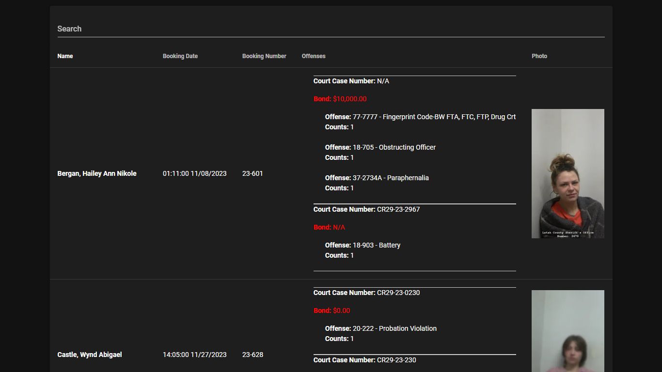Click booking number 23-628

pyautogui.click(x=252, y=355)
